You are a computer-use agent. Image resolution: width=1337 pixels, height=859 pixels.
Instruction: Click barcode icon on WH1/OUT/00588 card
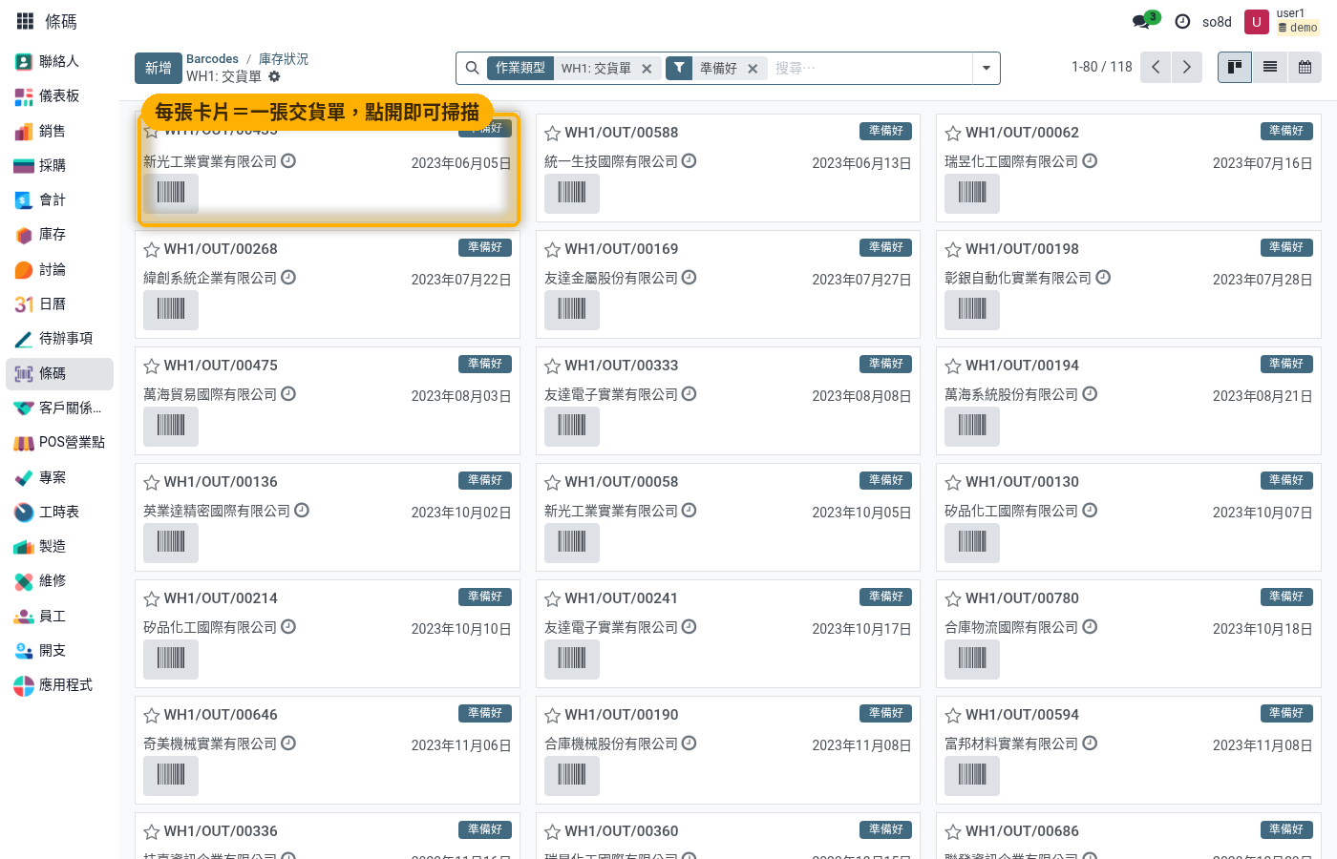571,193
